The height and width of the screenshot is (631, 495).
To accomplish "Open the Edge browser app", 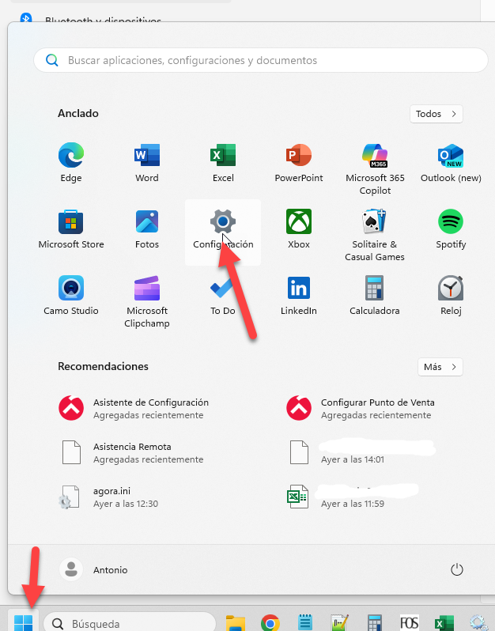I will 71,163.
